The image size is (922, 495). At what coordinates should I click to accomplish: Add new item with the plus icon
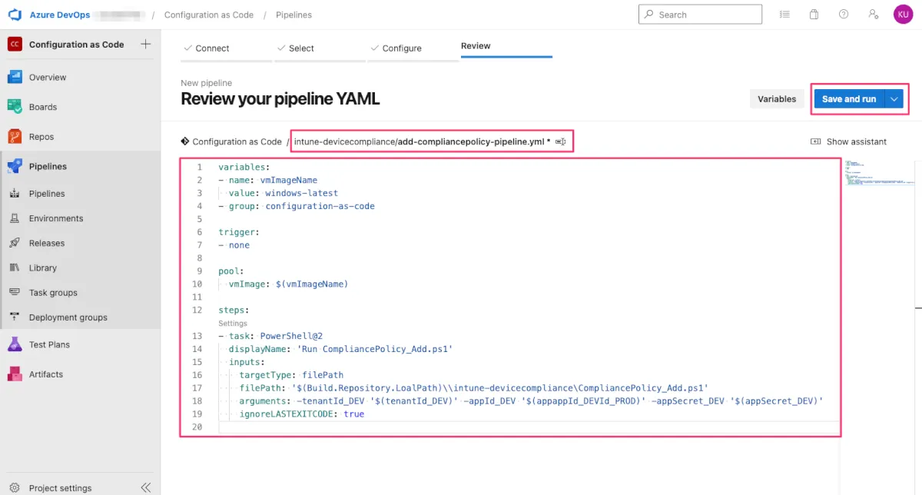[x=146, y=45]
